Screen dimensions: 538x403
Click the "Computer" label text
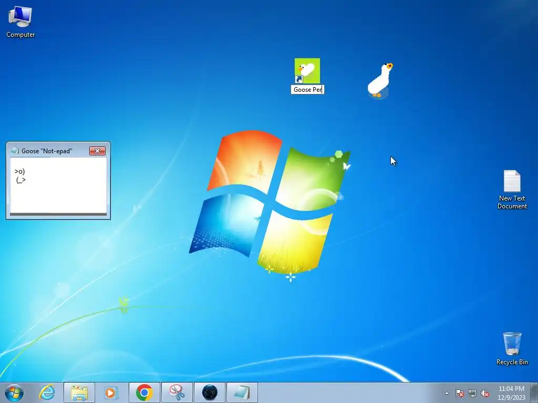tap(20, 34)
